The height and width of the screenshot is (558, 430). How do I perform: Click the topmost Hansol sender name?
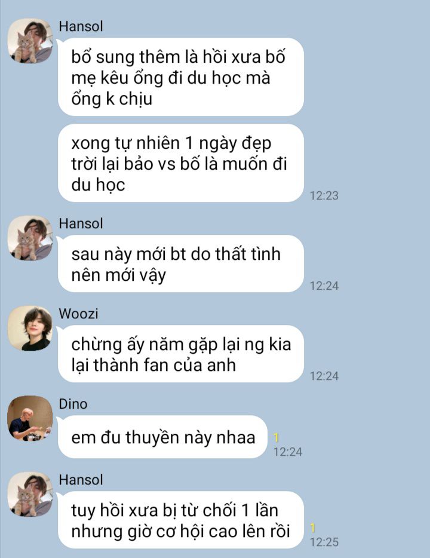[81, 26]
